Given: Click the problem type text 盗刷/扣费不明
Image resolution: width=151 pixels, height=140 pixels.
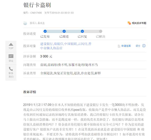Looking at the screenshot, I should tap(57, 65).
